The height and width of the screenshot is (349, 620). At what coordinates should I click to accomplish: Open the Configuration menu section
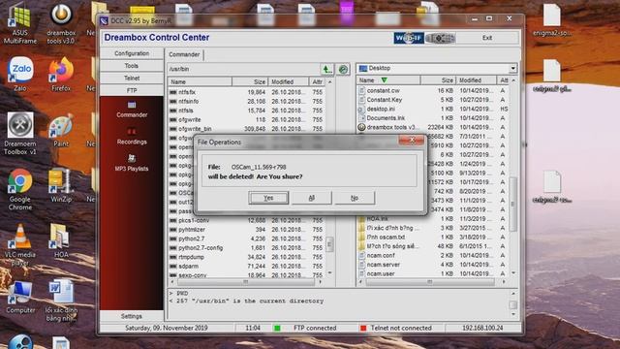tap(132, 53)
